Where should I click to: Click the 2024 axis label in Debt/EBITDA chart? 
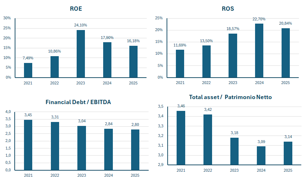tap(109, 175)
